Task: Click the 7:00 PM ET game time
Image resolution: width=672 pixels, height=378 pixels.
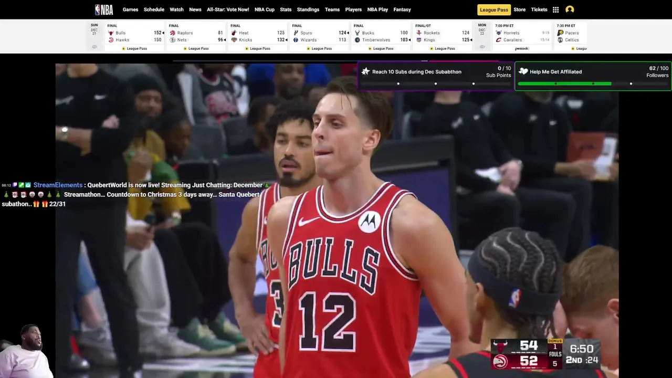Action: 505,26
